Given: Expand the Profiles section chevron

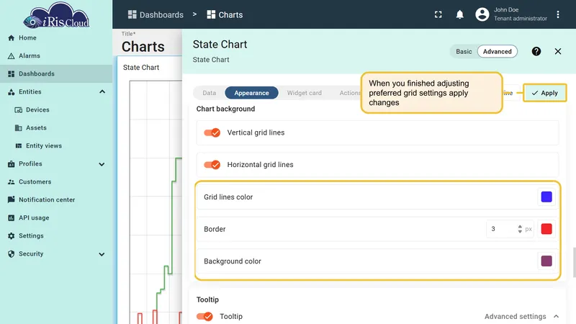Looking at the screenshot, I should pyautogui.click(x=102, y=164).
